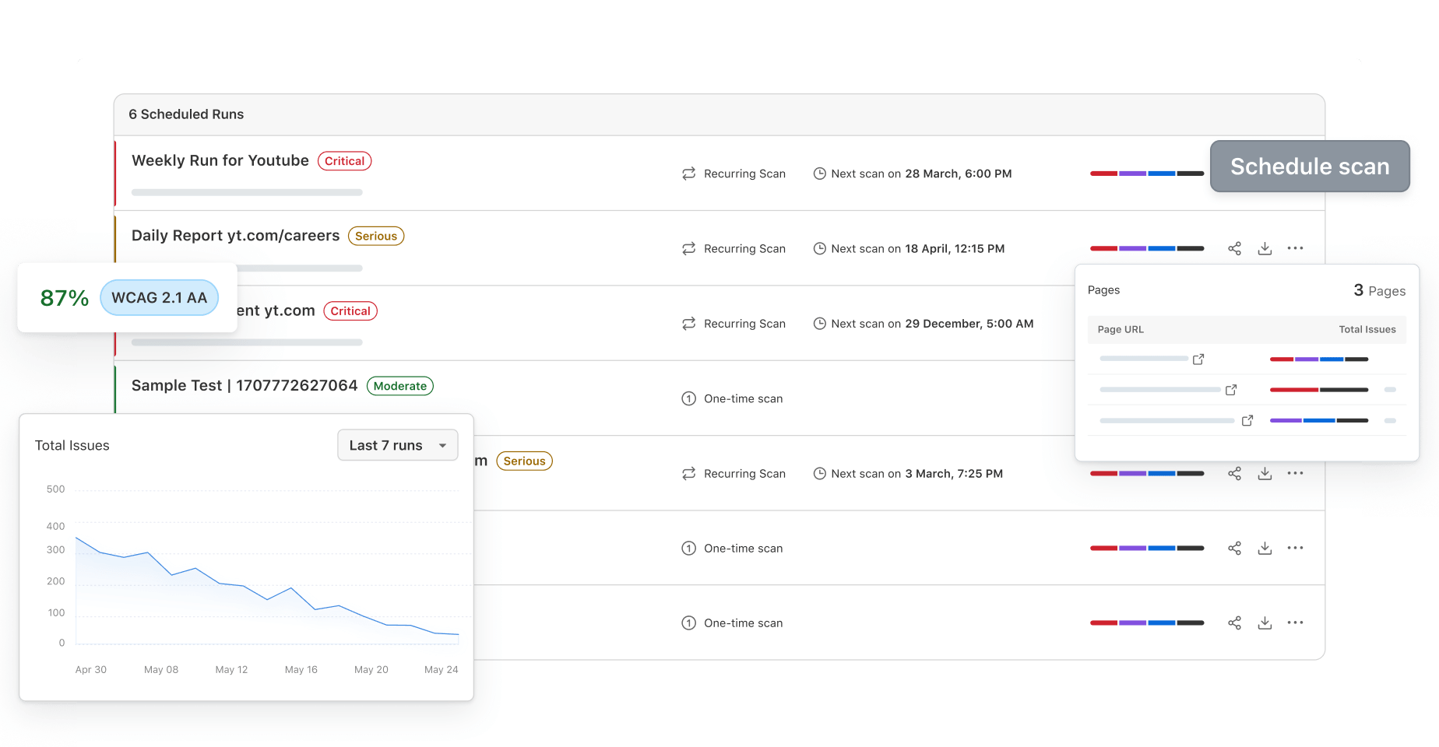Click the Serious badge on Daily Report
The image size is (1439, 747).
[x=376, y=236]
